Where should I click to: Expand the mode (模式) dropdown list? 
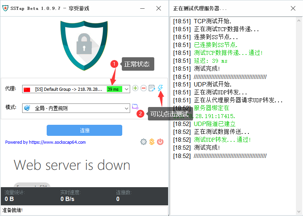127,108
